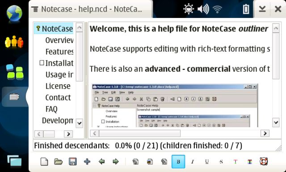Go forward with the green right arrow
The height and width of the screenshot is (172, 286).
(116, 162)
